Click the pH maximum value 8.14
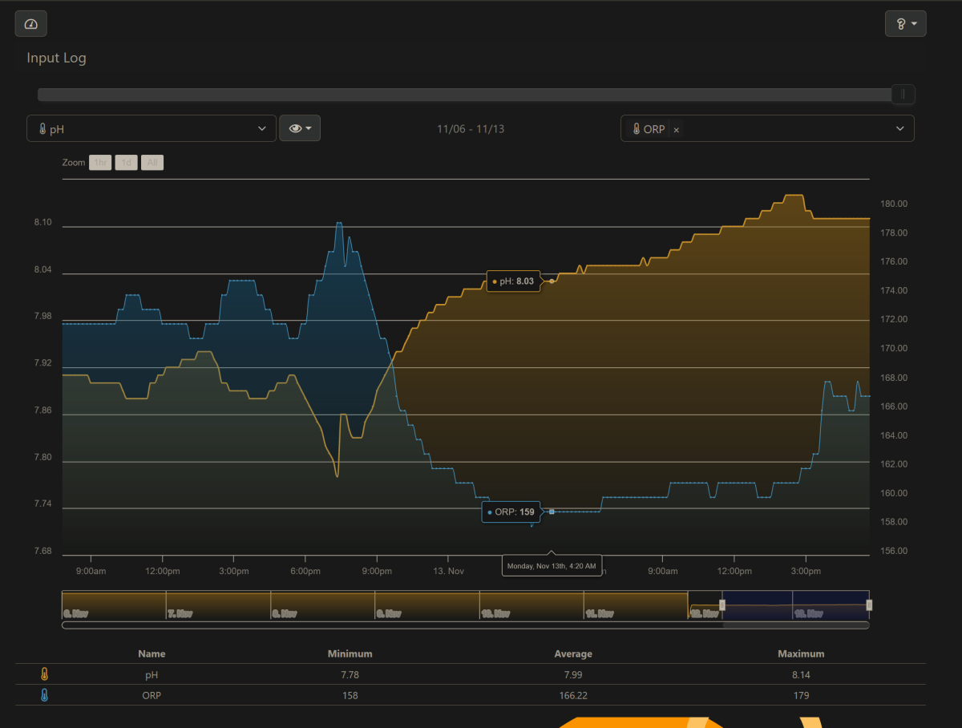The height and width of the screenshot is (728, 962). (x=801, y=675)
